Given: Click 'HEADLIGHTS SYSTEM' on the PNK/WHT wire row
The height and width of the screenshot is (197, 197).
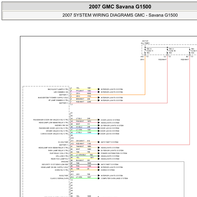Looking at the screenshot, I should 110,123.
